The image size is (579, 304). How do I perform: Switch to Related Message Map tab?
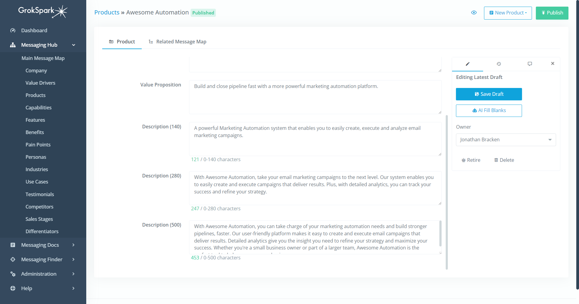[x=178, y=42]
